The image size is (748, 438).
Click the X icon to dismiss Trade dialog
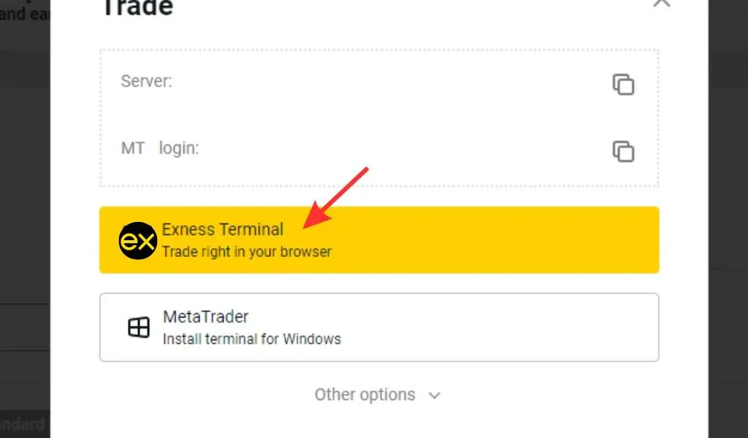662,4
